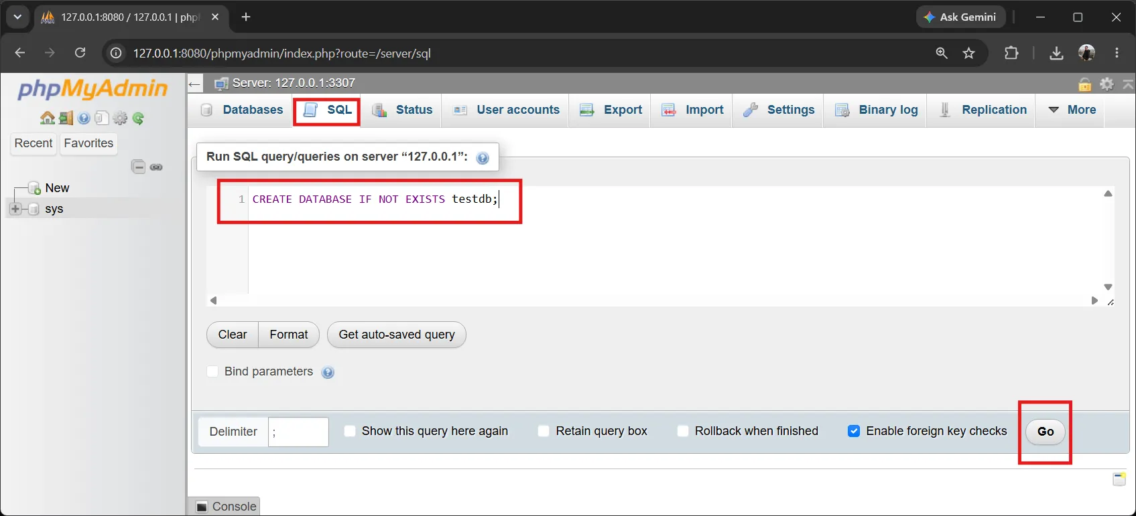Open SQL help icon beside query title
This screenshot has width=1136, height=516.
483,158
